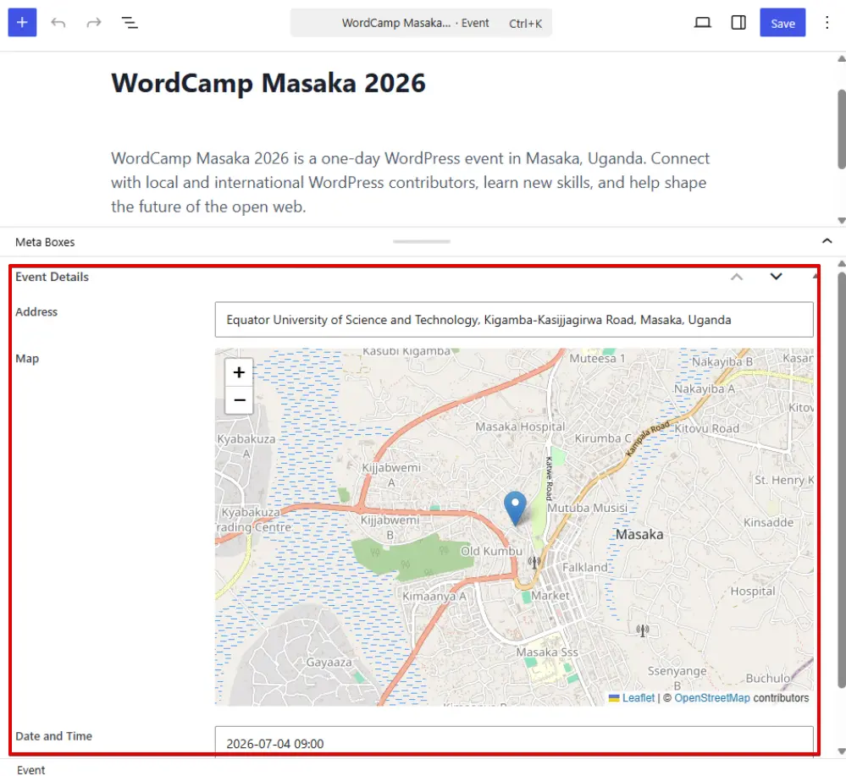Screen dimensions: 846x776
Task: Collapse the Meta Boxes panel
Action: pyautogui.click(x=827, y=241)
